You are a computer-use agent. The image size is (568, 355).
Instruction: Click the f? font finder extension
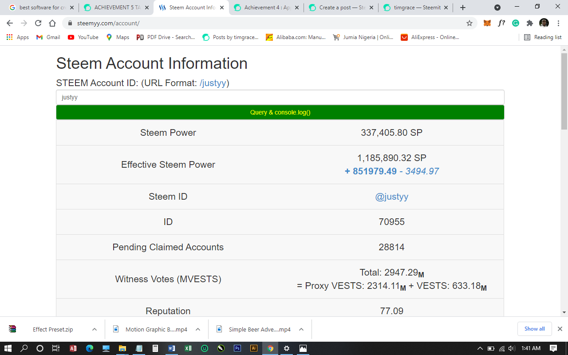[501, 23]
